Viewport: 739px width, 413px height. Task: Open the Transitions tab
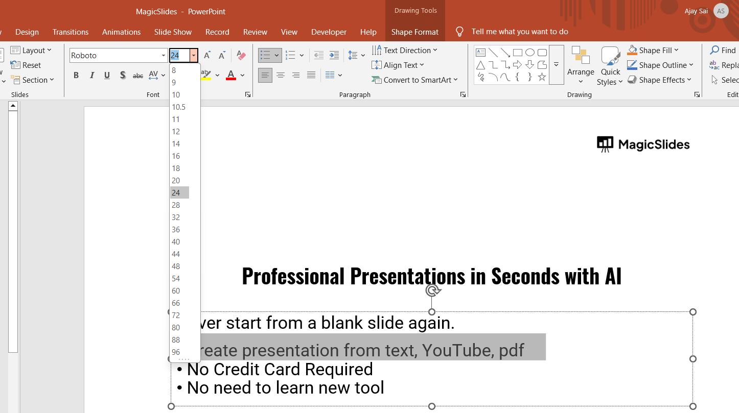(x=71, y=32)
